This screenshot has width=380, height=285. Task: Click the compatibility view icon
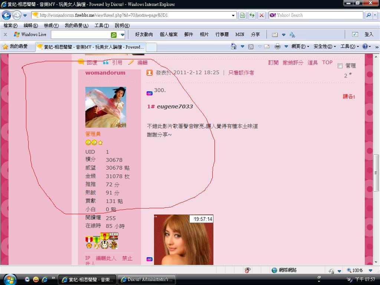click(x=242, y=15)
